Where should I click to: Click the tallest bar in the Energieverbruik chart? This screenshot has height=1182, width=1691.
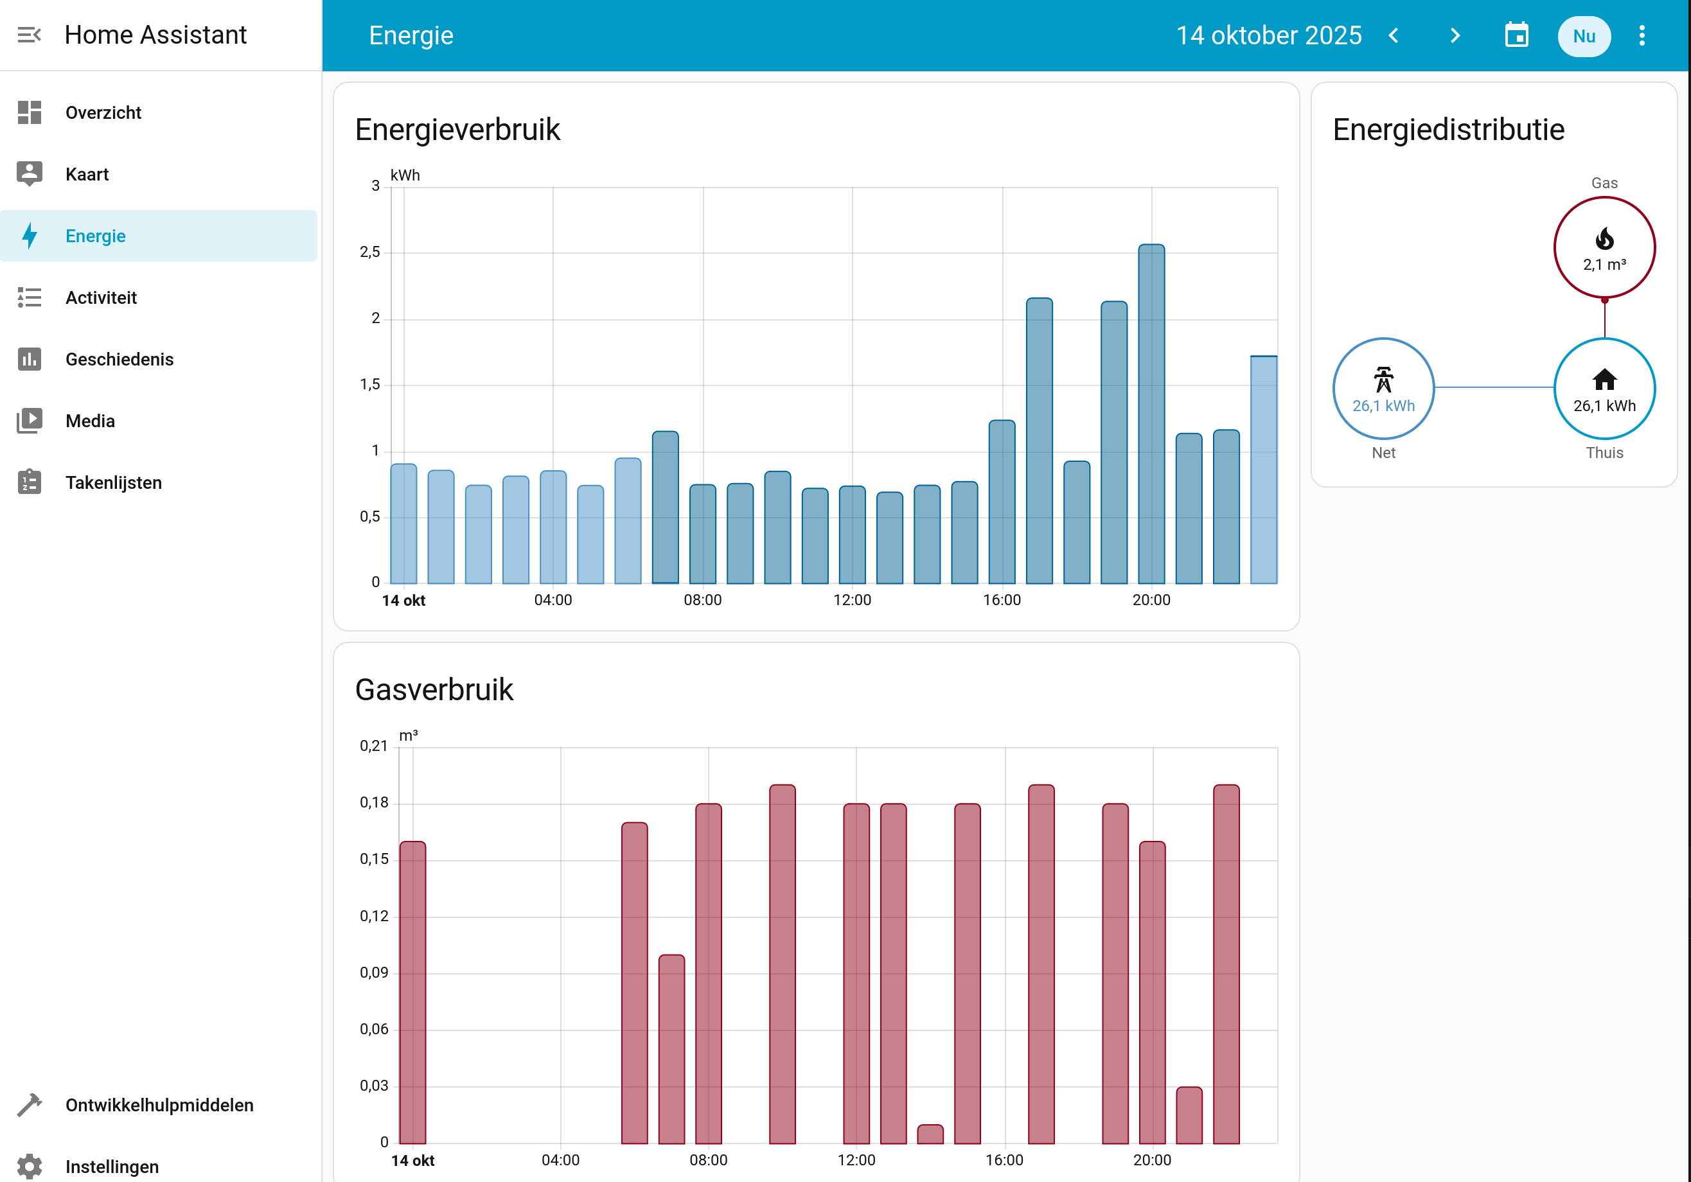click(1151, 412)
